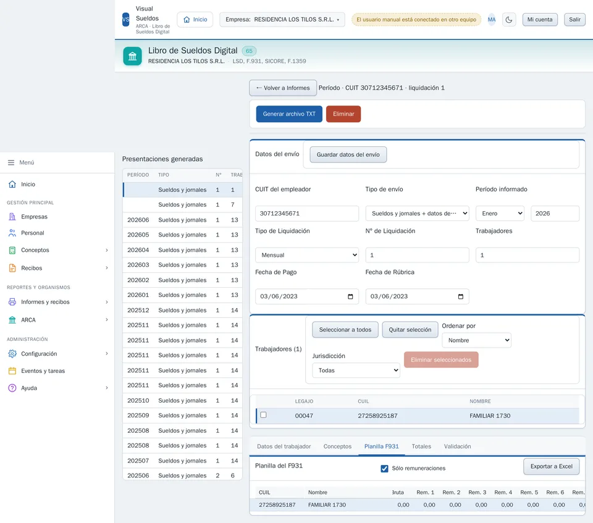This screenshot has height=523, width=593.
Task: Click the ARCA bank icon in sidebar
Action: click(x=12, y=320)
